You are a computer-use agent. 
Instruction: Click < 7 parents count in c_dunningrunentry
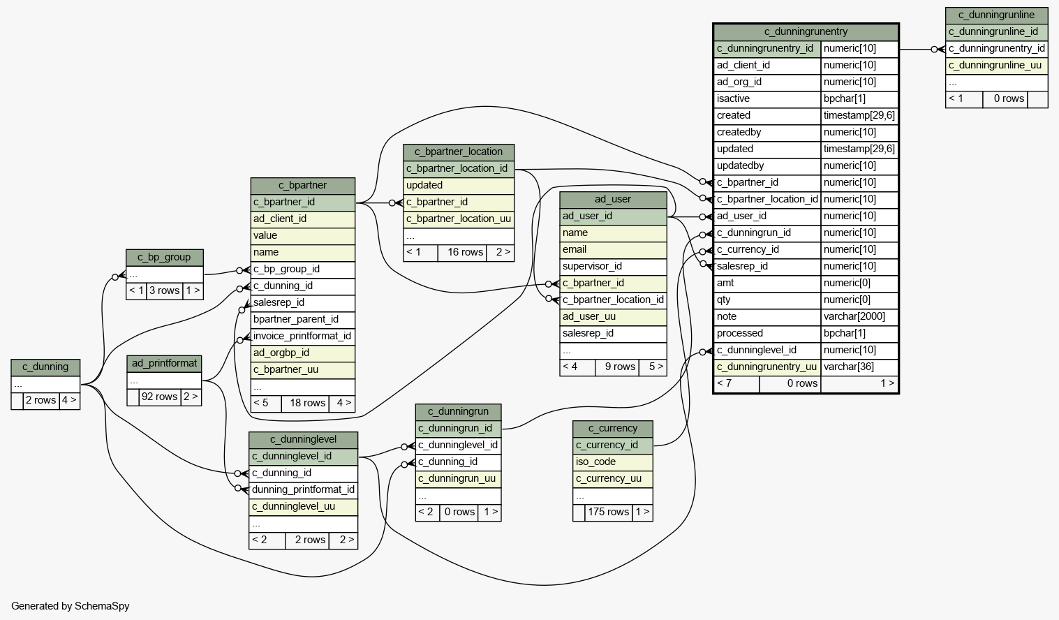click(736, 383)
